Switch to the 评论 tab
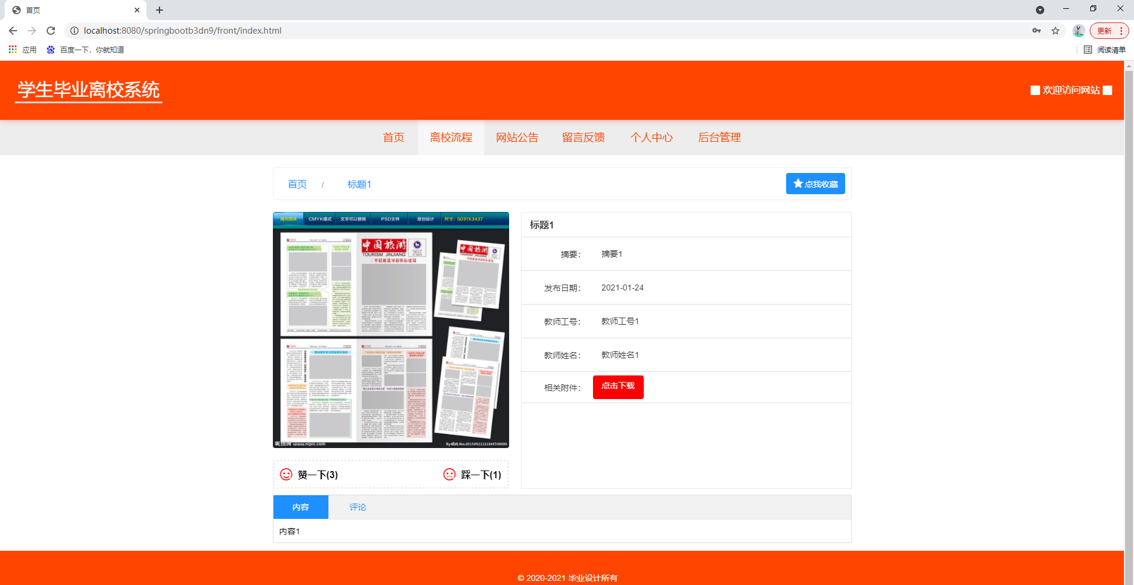Image resolution: width=1134 pixels, height=585 pixels. tap(357, 506)
